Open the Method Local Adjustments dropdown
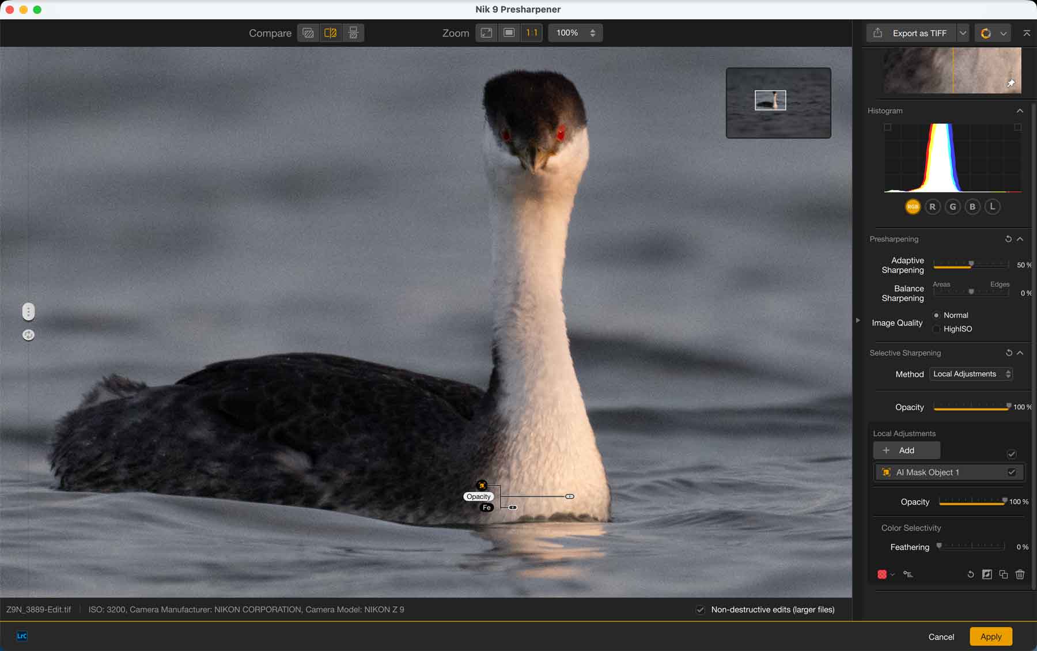Viewport: 1037px width, 651px height. coord(971,374)
